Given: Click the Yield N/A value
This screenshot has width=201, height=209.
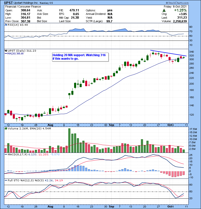Looking at the screenshot, I should (110, 18).
